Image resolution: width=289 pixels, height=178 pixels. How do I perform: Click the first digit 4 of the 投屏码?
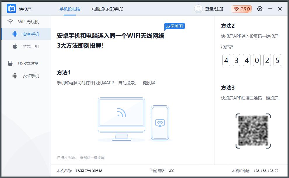pyautogui.click(x=226, y=60)
